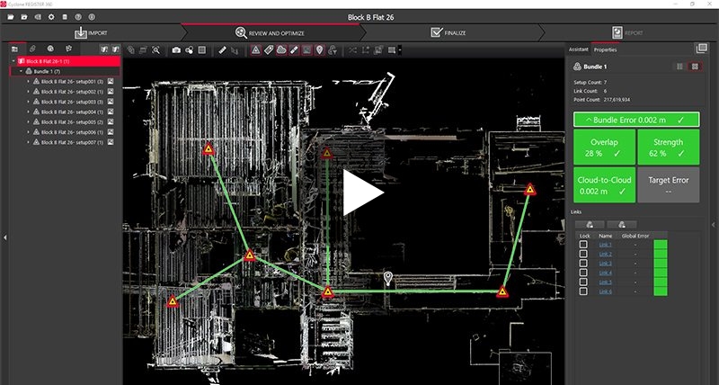Click the camera snapshot icon in toolbar
719x385 pixels.
(x=176, y=49)
